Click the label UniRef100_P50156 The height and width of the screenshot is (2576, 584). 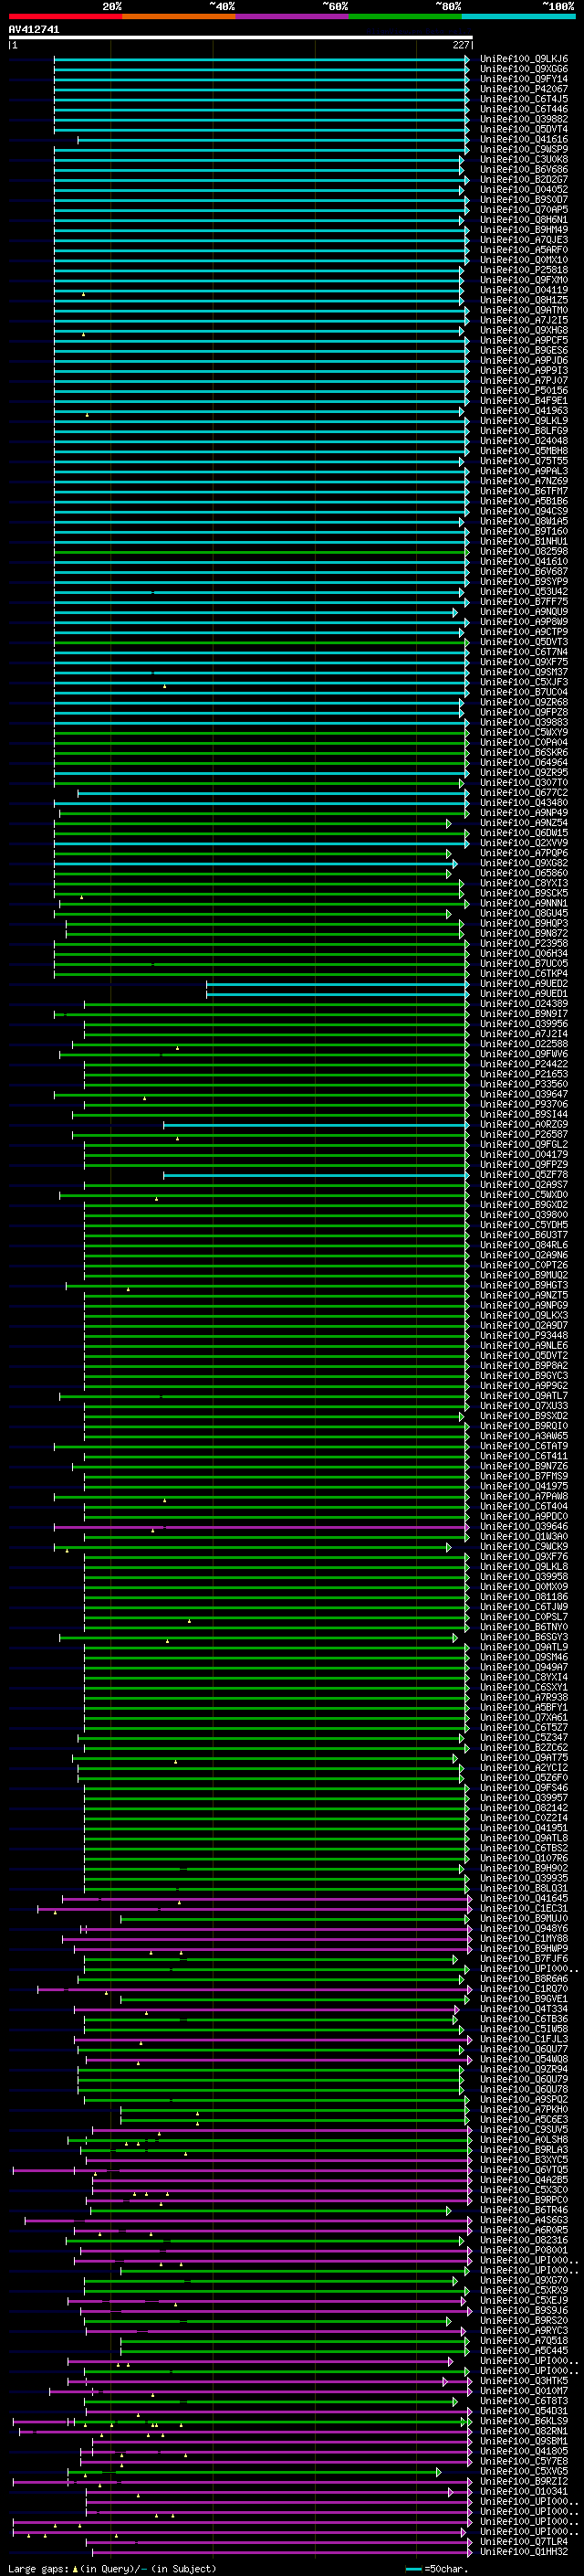(523, 391)
